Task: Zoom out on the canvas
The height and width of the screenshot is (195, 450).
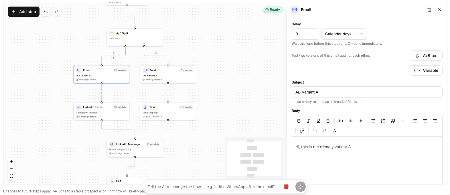Action: click(x=11, y=169)
